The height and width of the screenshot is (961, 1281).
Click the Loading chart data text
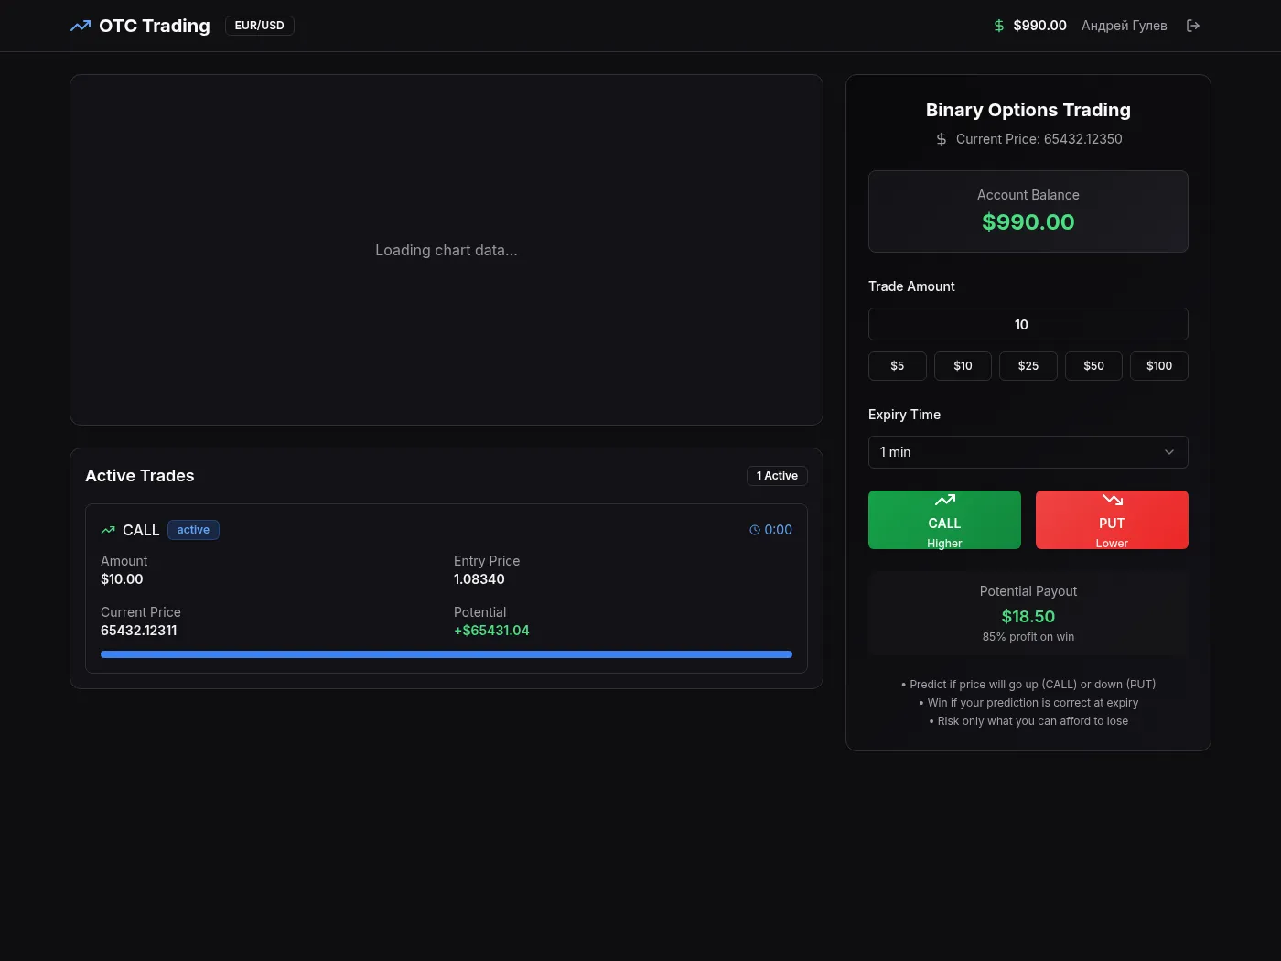[x=447, y=251]
